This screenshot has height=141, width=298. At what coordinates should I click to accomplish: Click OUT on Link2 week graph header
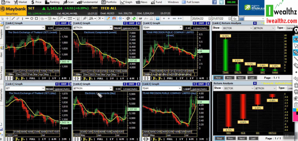point(132,23)
